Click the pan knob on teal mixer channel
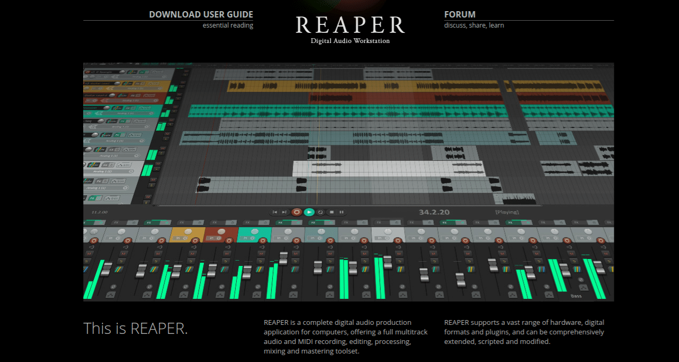Image resolution: width=679 pixels, height=362 pixels. coord(254,232)
